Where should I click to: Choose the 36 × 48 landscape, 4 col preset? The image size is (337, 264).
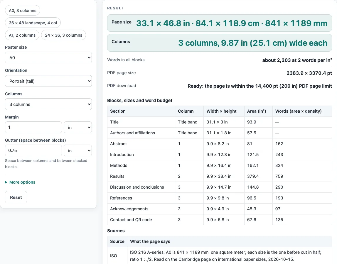(33, 23)
